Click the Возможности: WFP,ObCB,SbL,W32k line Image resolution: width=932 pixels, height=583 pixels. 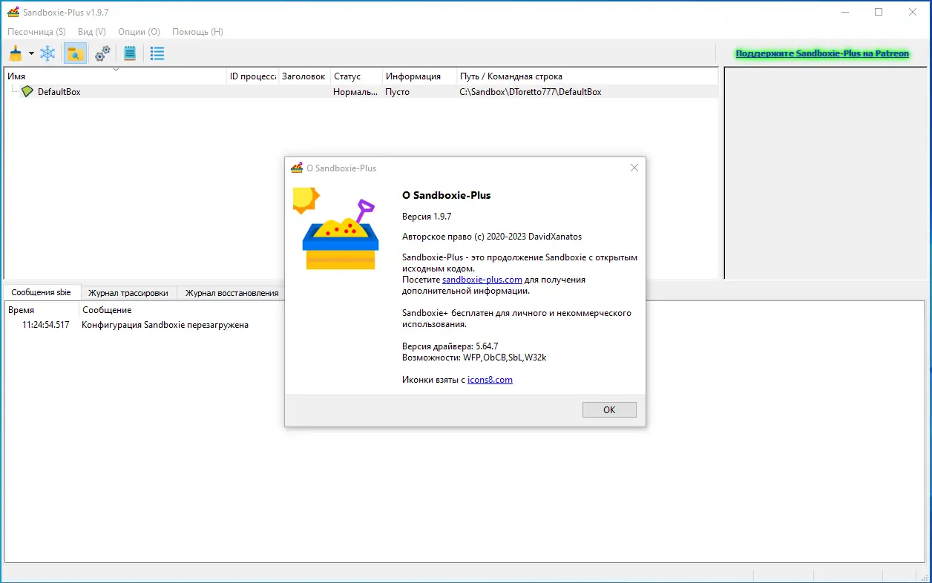pos(474,358)
